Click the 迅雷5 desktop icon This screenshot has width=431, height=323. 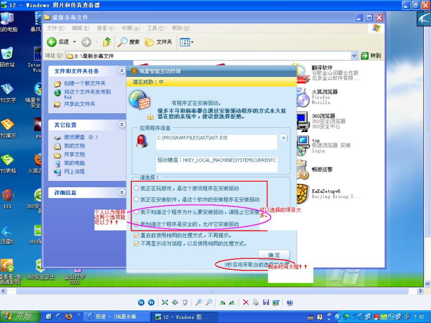point(7,234)
